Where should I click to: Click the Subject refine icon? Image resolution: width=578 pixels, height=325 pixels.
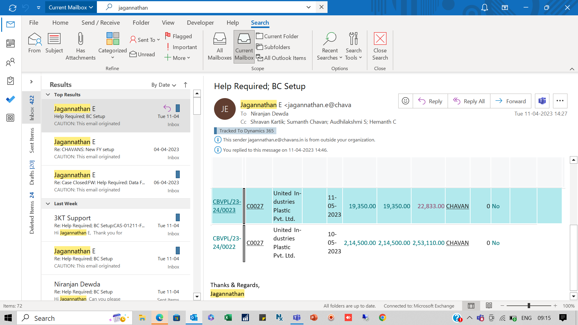pyautogui.click(x=54, y=44)
